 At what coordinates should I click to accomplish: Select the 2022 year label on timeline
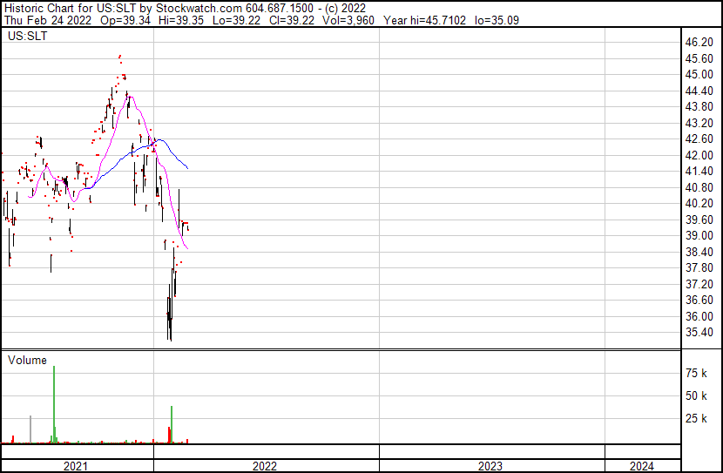265,466
